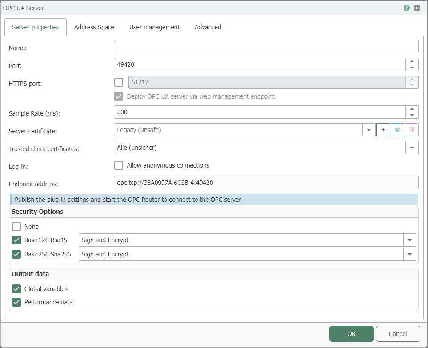This screenshot has height=348, width=428.
Task: Click the Sample Rate value field
Action: pyautogui.click(x=260, y=112)
